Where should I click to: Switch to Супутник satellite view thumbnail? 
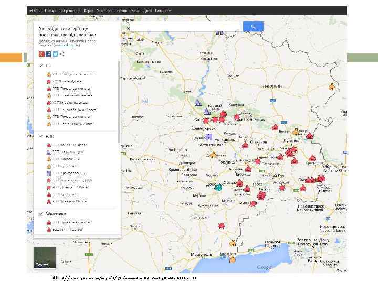[45, 258]
